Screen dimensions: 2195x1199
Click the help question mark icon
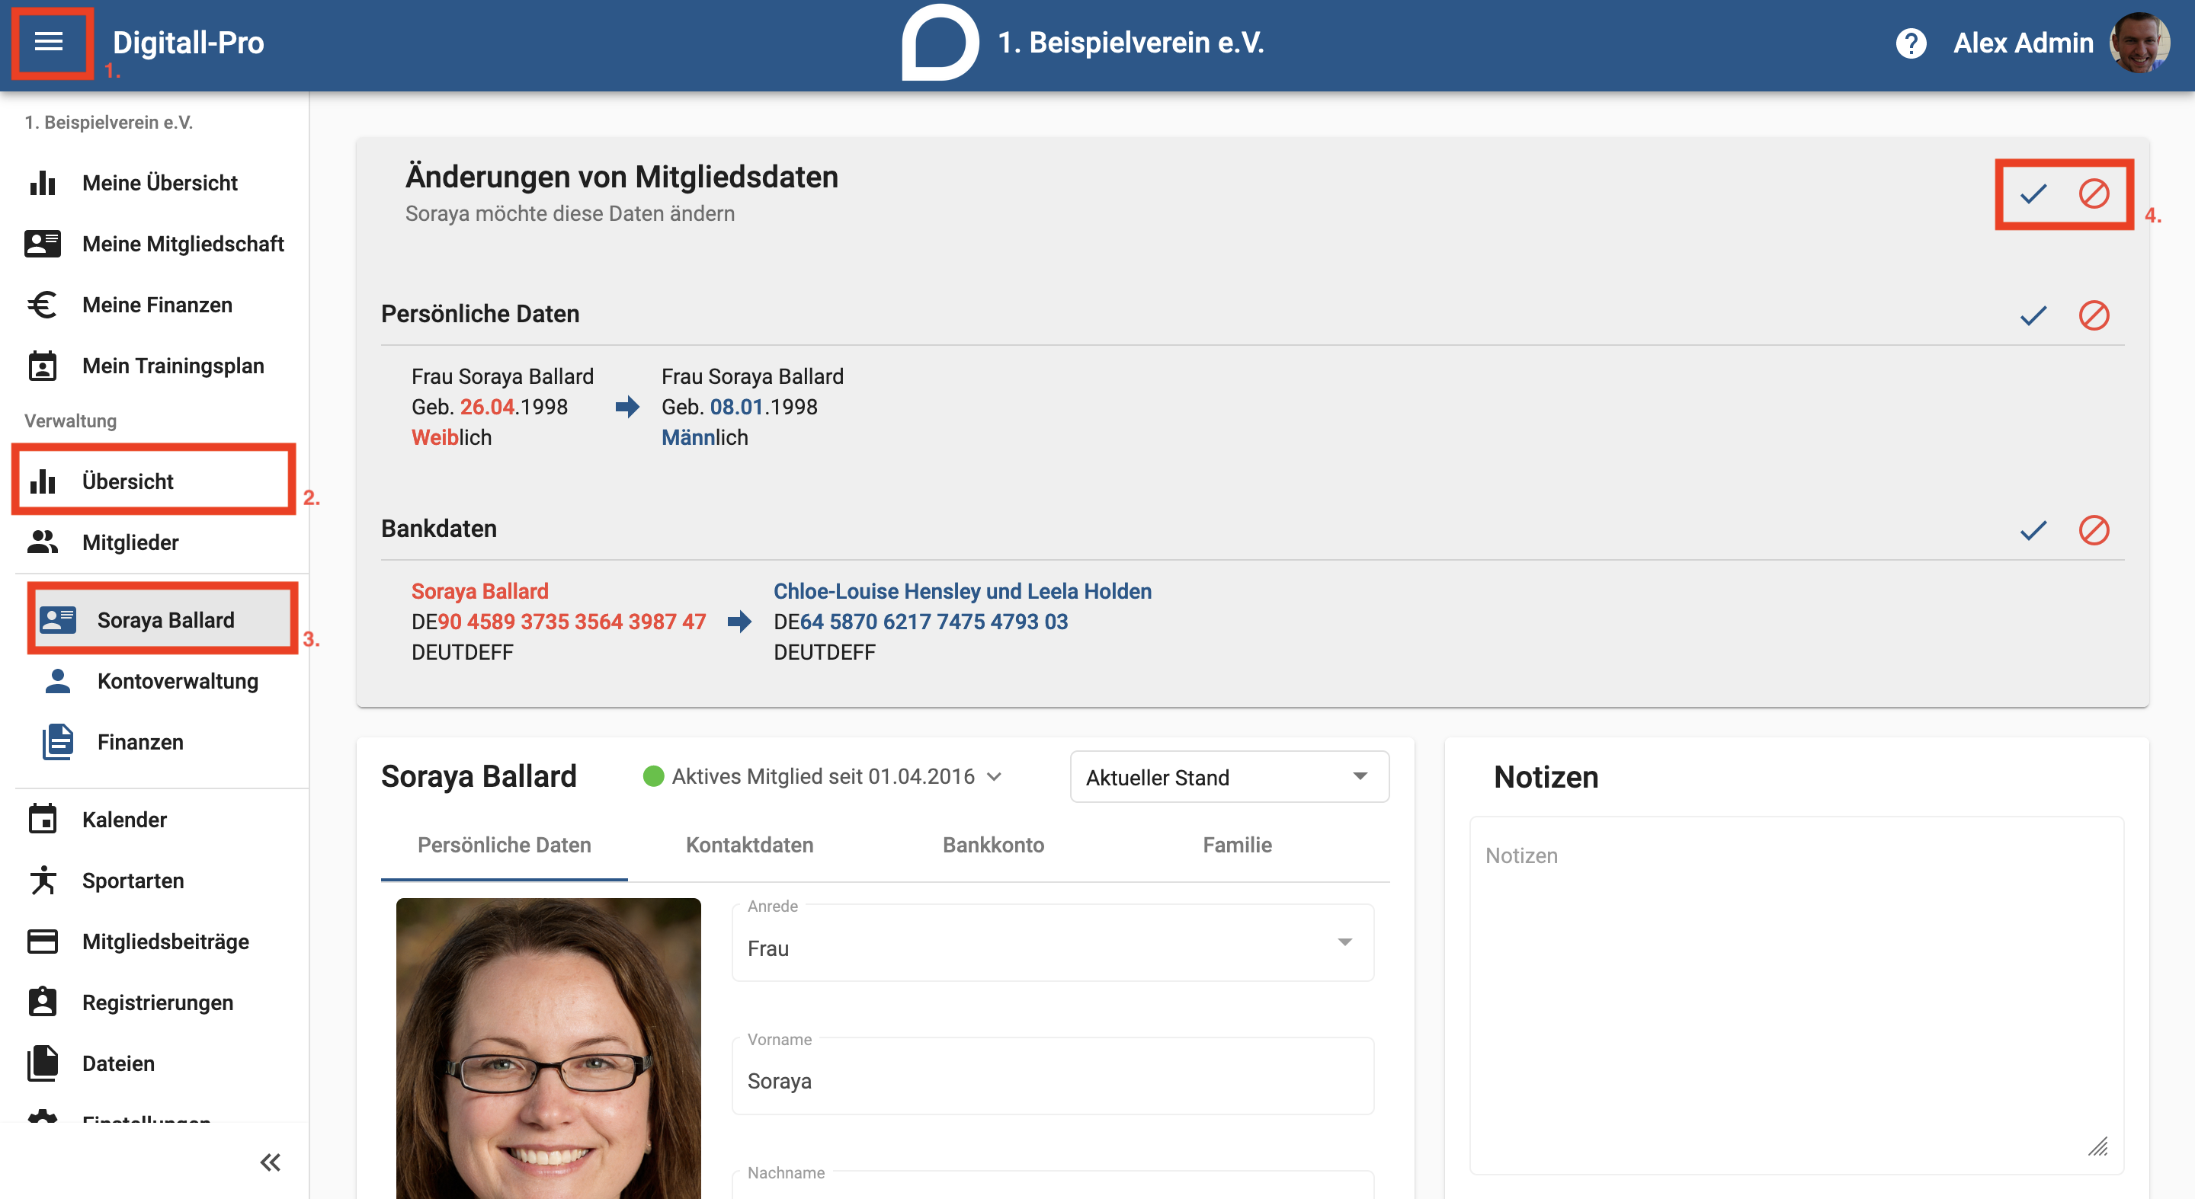(x=1911, y=43)
